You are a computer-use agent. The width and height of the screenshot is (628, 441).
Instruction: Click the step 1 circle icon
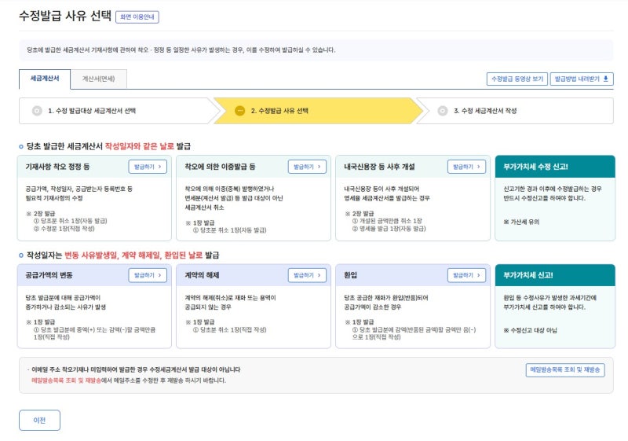point(37,111)
